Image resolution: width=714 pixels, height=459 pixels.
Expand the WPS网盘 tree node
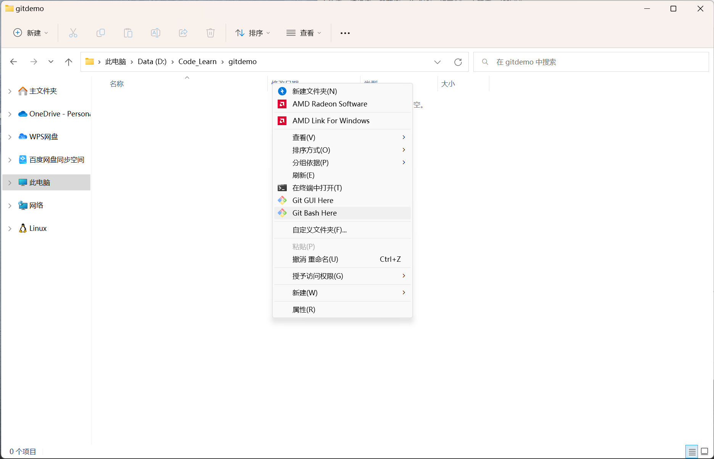[x=10, y=137]
